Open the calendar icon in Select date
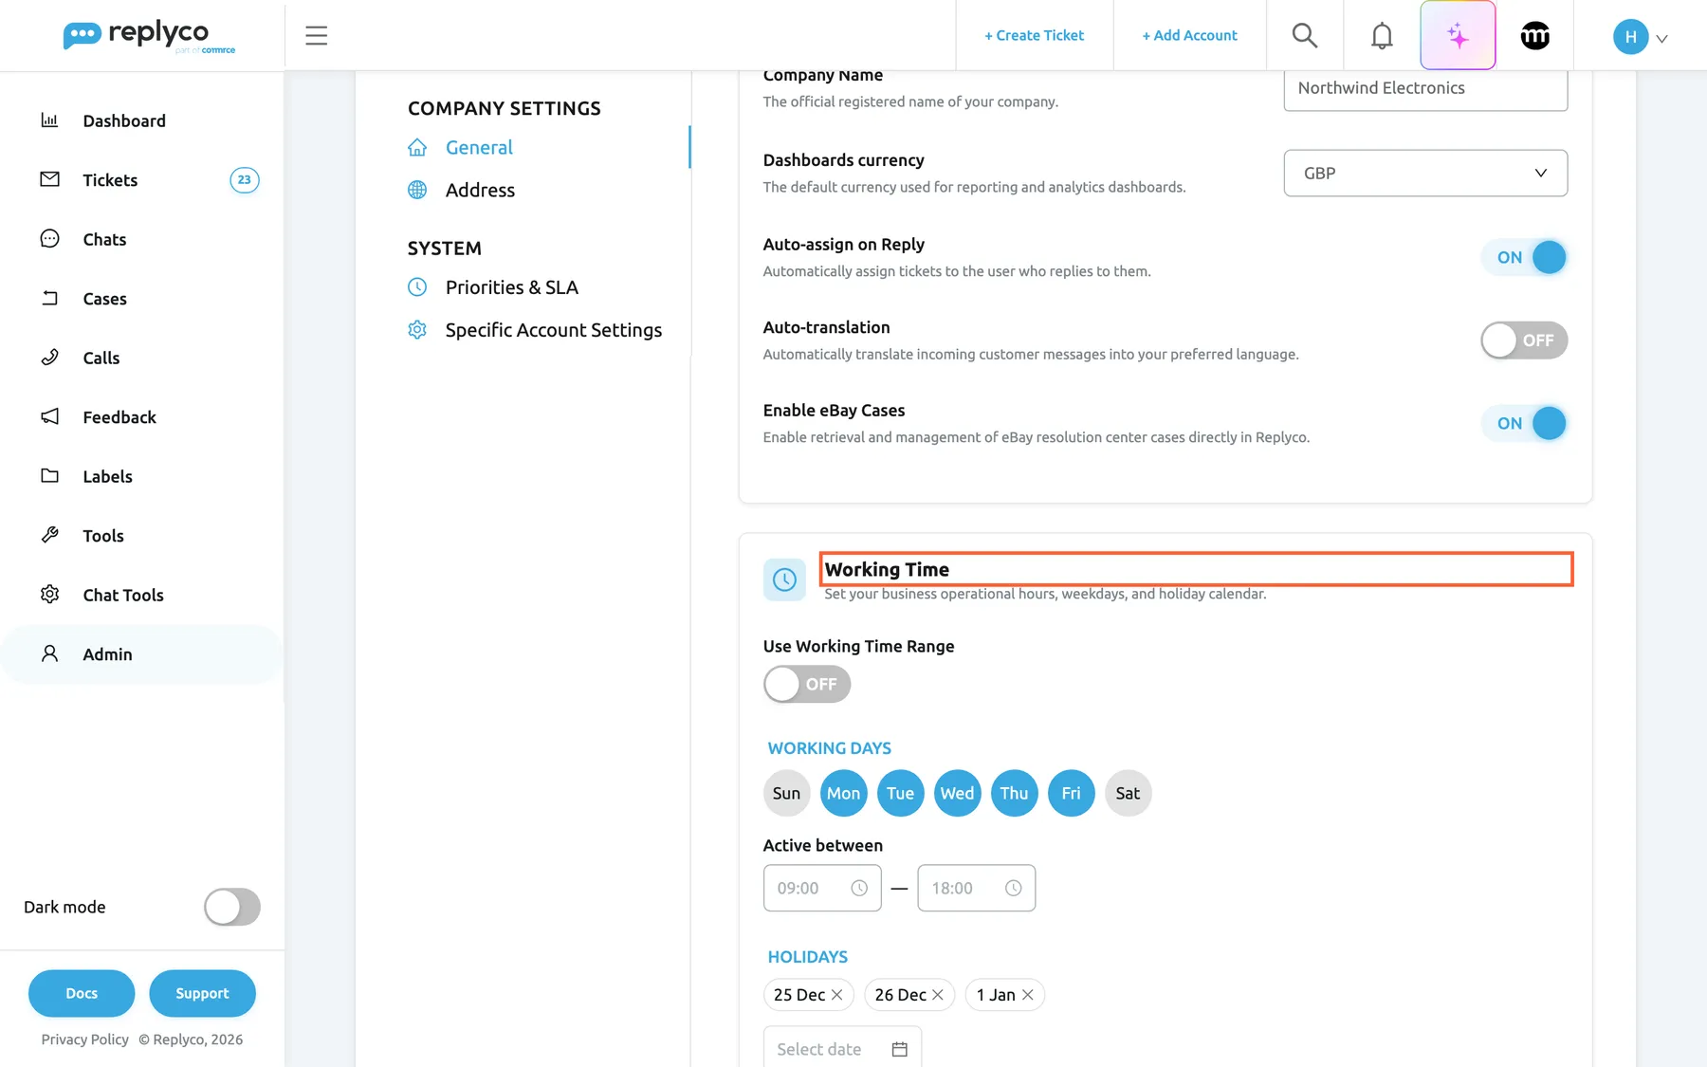The height and width of the screenshot is (1067, 1707). pyautogui.click(x=900, y=1049)
